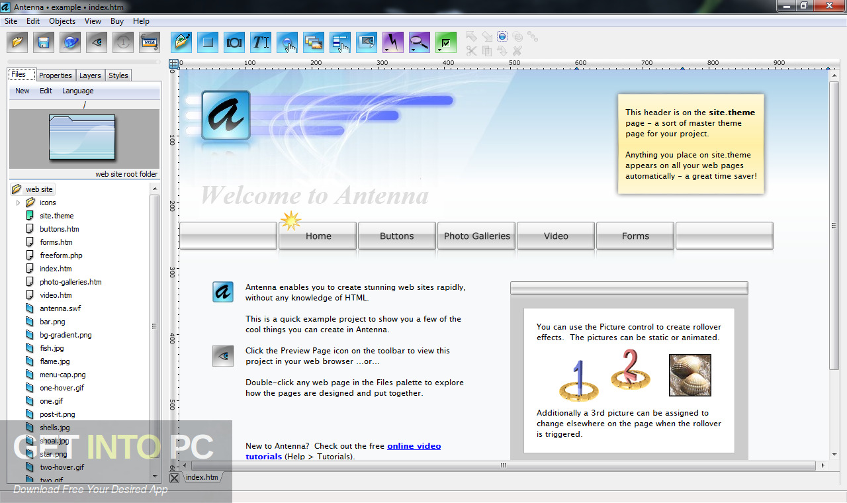Select the blue Box shape tool
This screenshot has height=503, width=847.
tap(208, 42)
